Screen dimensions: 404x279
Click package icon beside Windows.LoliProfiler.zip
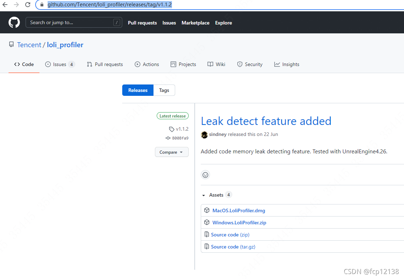[207, 222]
